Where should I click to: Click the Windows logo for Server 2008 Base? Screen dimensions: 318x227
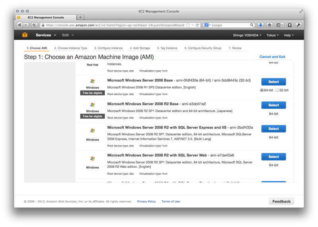[93, 81]
